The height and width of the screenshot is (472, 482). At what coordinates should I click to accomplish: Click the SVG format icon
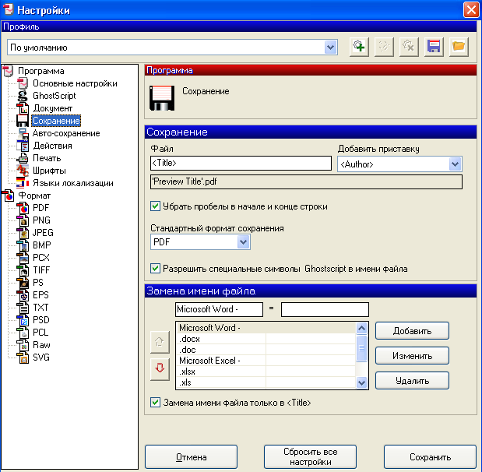(23, 358)
